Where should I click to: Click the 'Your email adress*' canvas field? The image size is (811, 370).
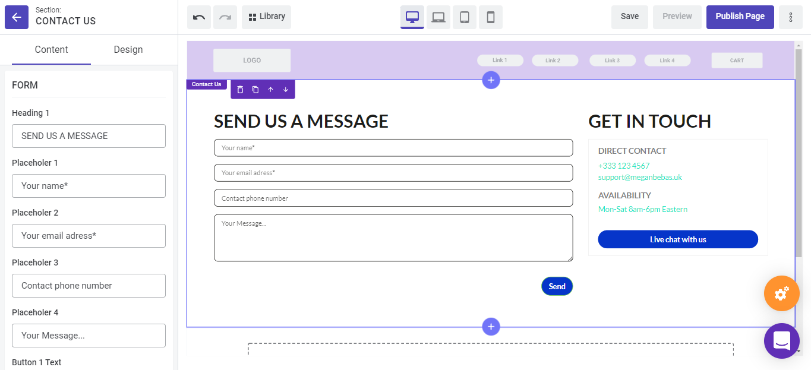point(393,173)
